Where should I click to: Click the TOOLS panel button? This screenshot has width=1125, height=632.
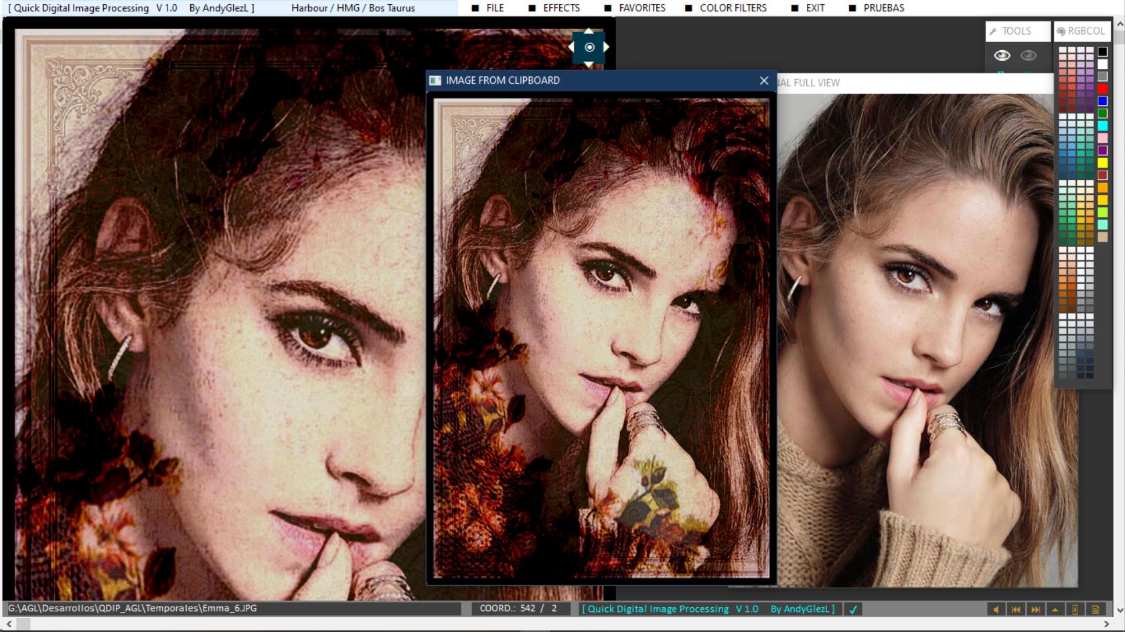tap(1016, 31)
